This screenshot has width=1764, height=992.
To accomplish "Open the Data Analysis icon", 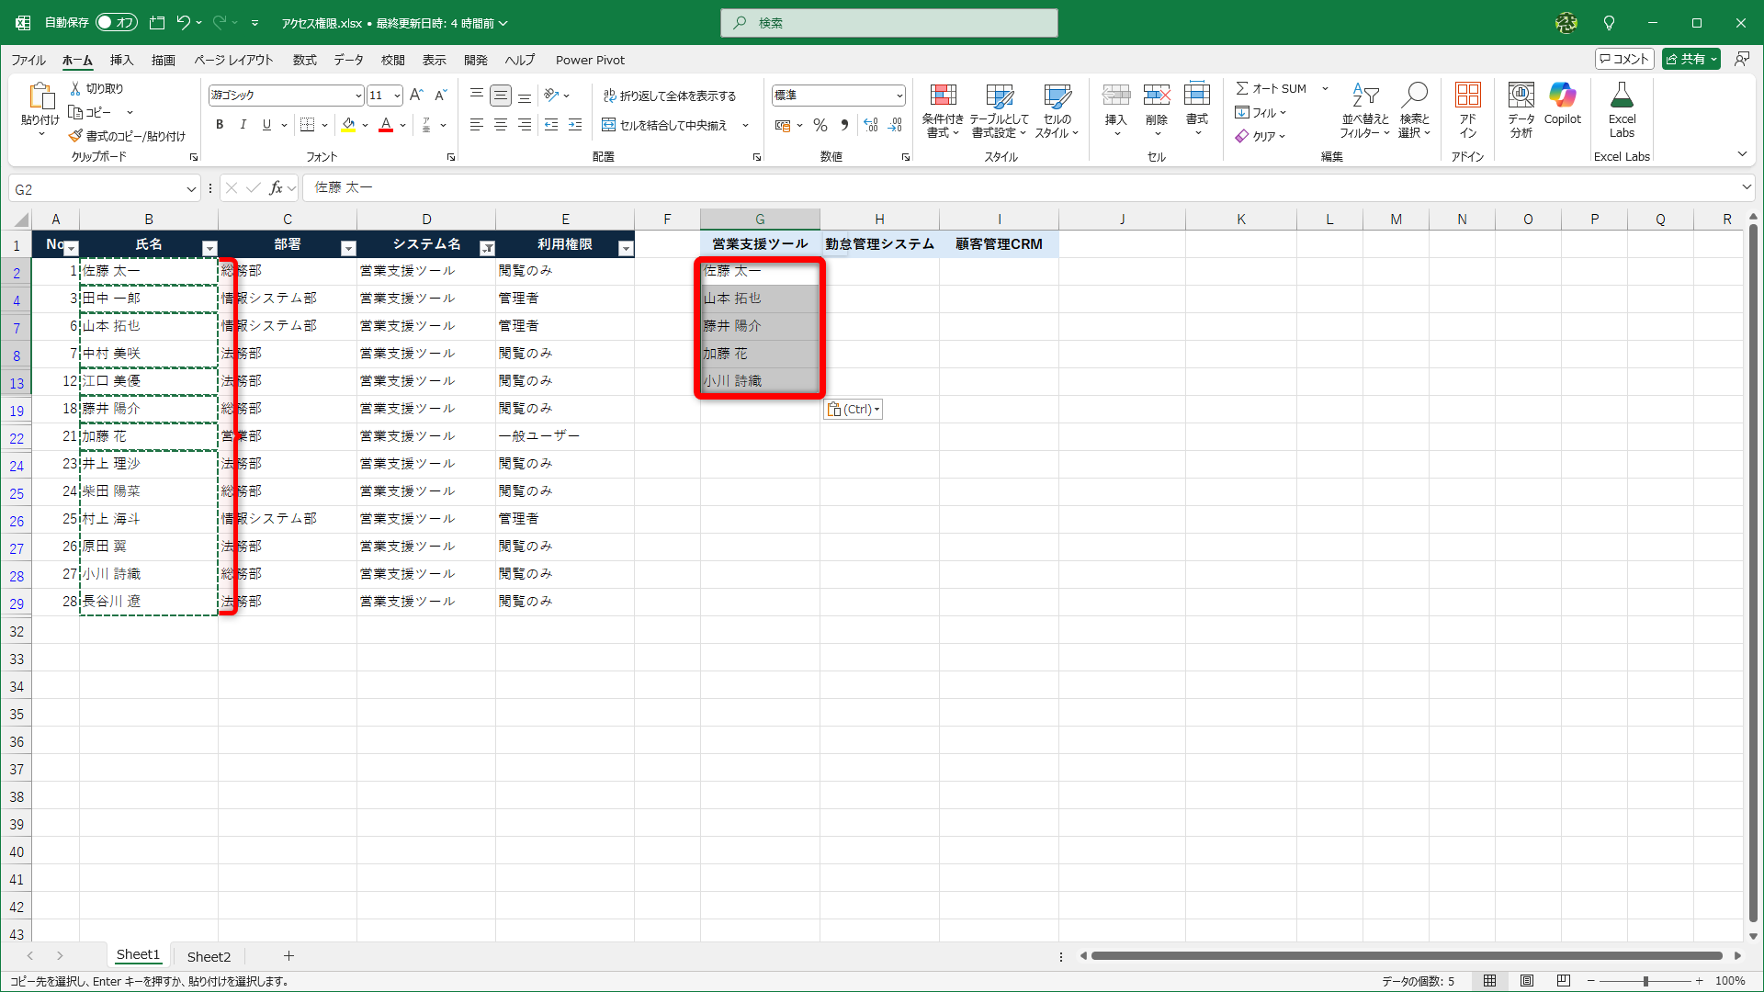I will (x=1521, y=96).
